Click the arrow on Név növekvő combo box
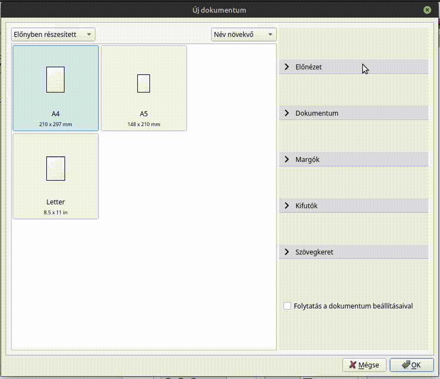This screenshot has width=440, height=379. pyautogui.click(x=270, y=34)
